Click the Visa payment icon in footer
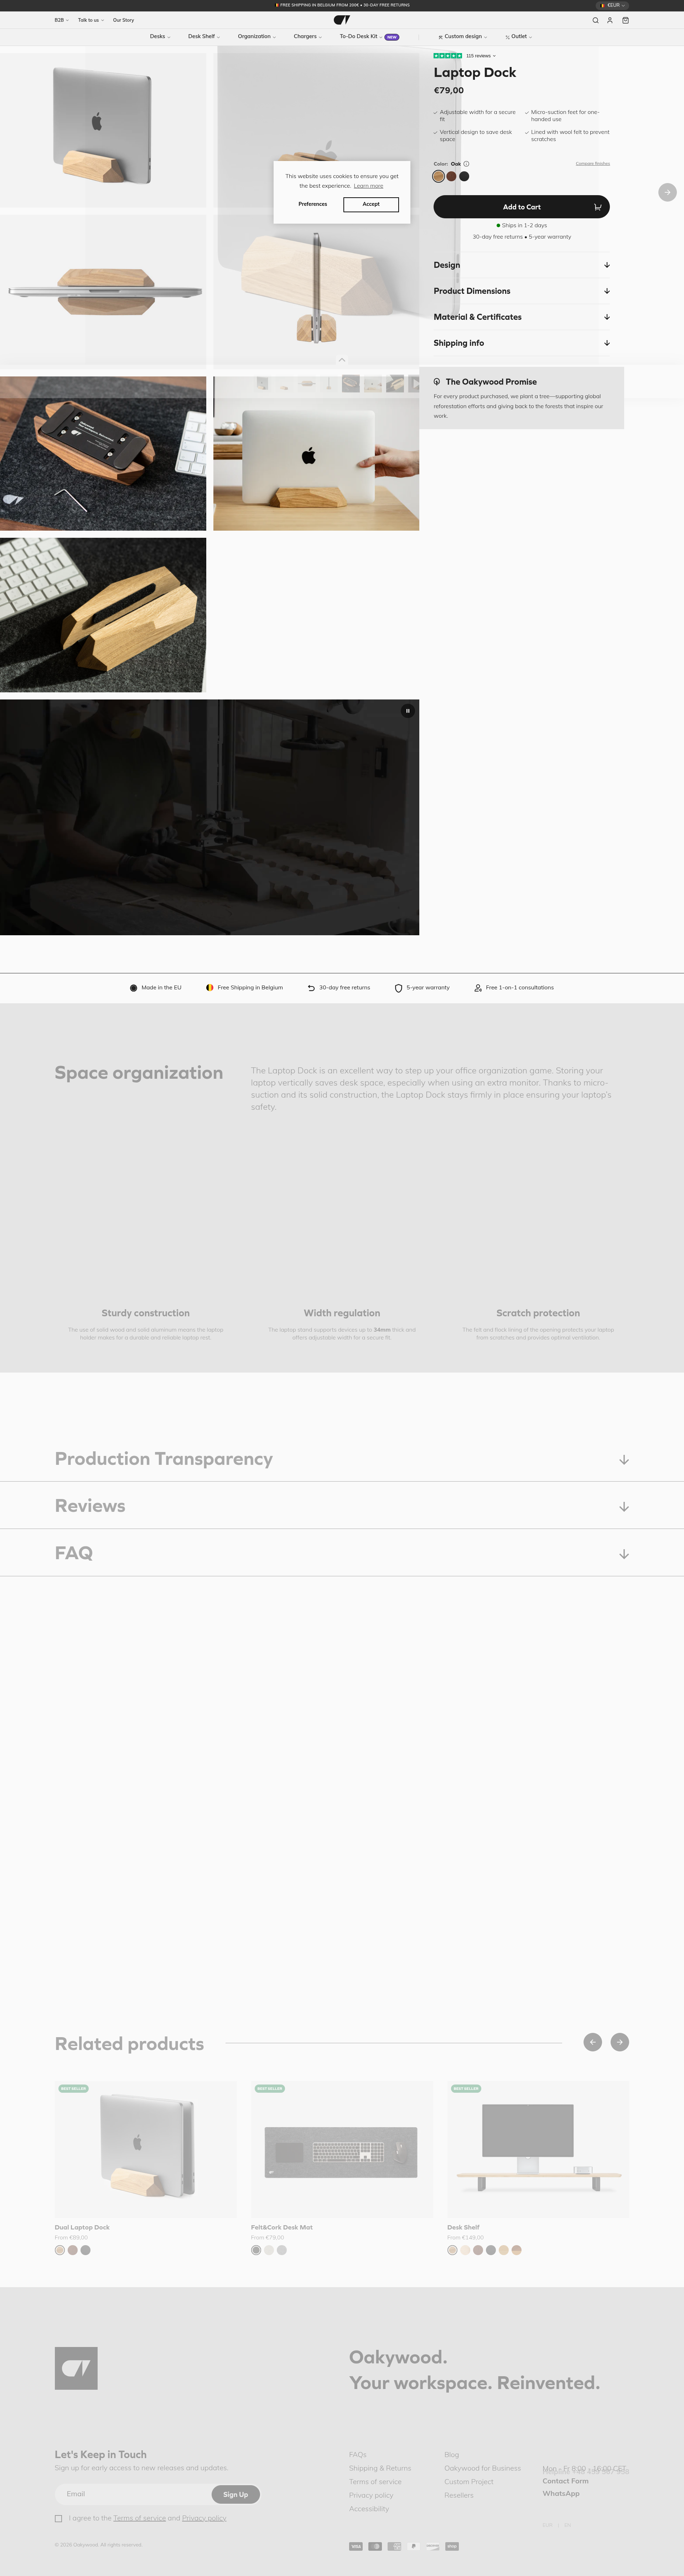Image resolution: width=684 pixels, height=2576 pixels. pyautogui.click(x=356, y=2546)
